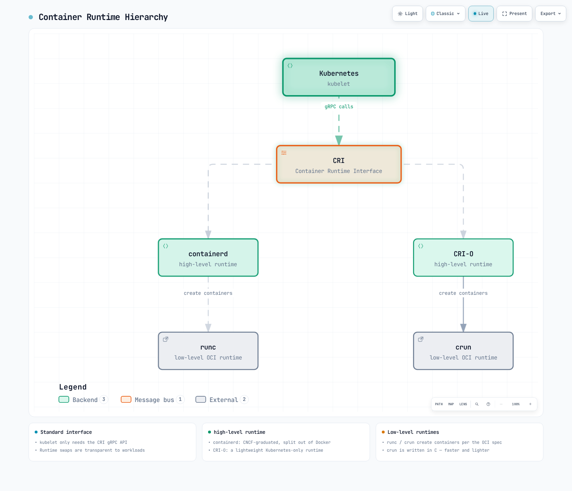Click the 'Container Runtime Hierarchy' title
The height and width of the screenshot is (491, 572).
103,17
